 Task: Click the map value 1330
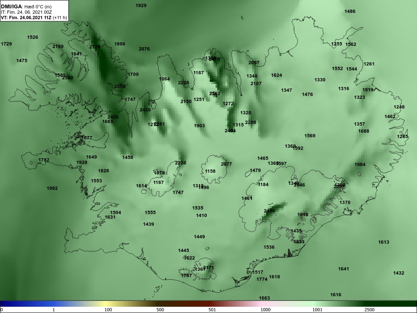click(x=320, y=80)
